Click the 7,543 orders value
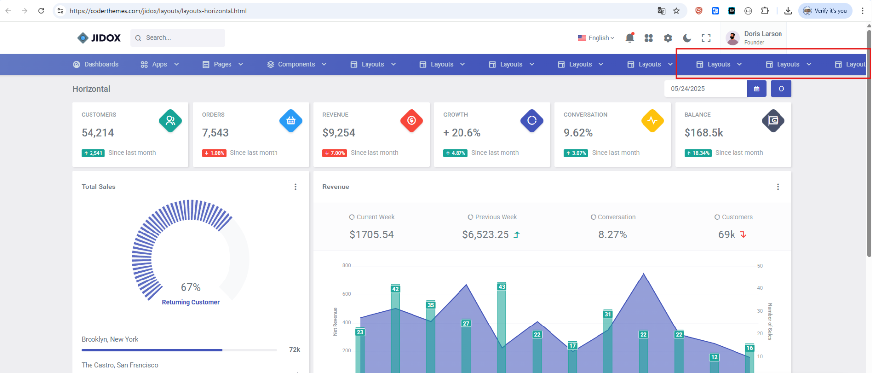Screen dimensions: 872x373 click(x=215, y=133)
